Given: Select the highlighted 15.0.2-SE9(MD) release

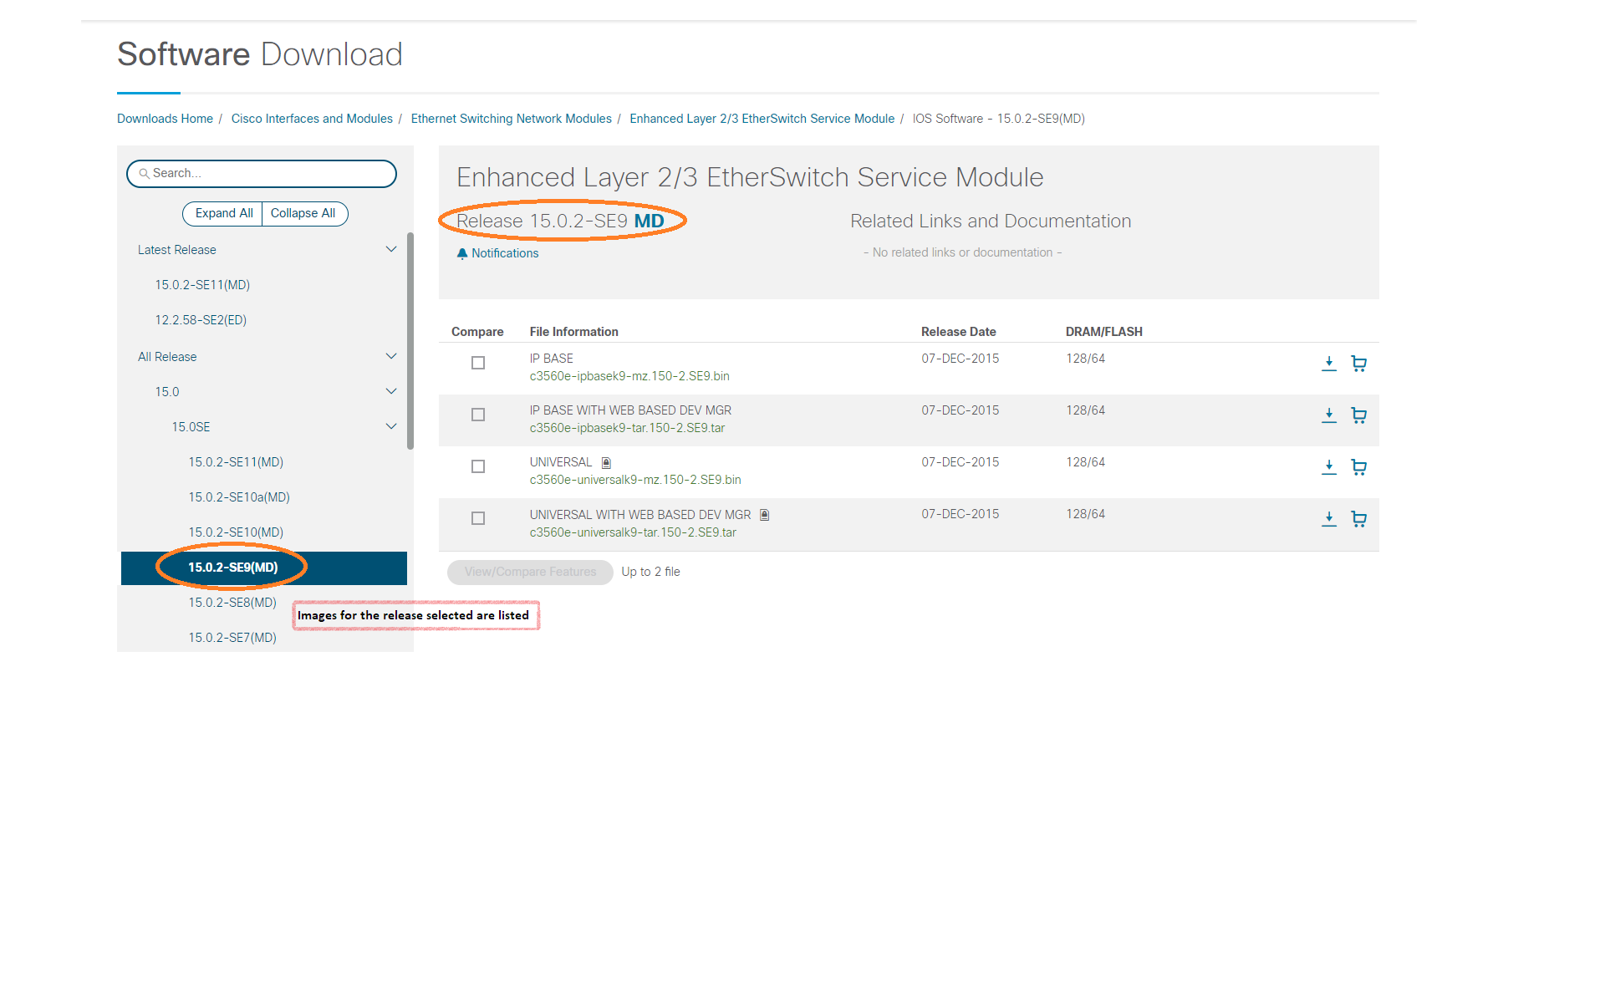Looking at the screenshot, I should point(264,568).
